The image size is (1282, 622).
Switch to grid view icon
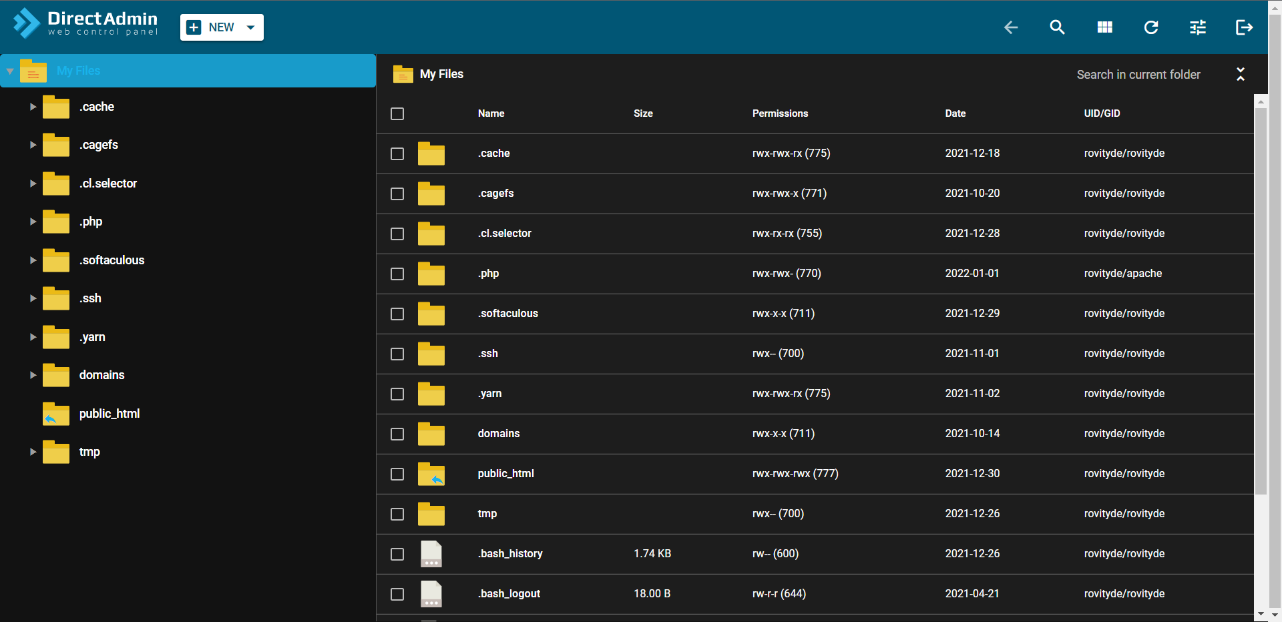pyautogui.click(x=1104, y=27)
